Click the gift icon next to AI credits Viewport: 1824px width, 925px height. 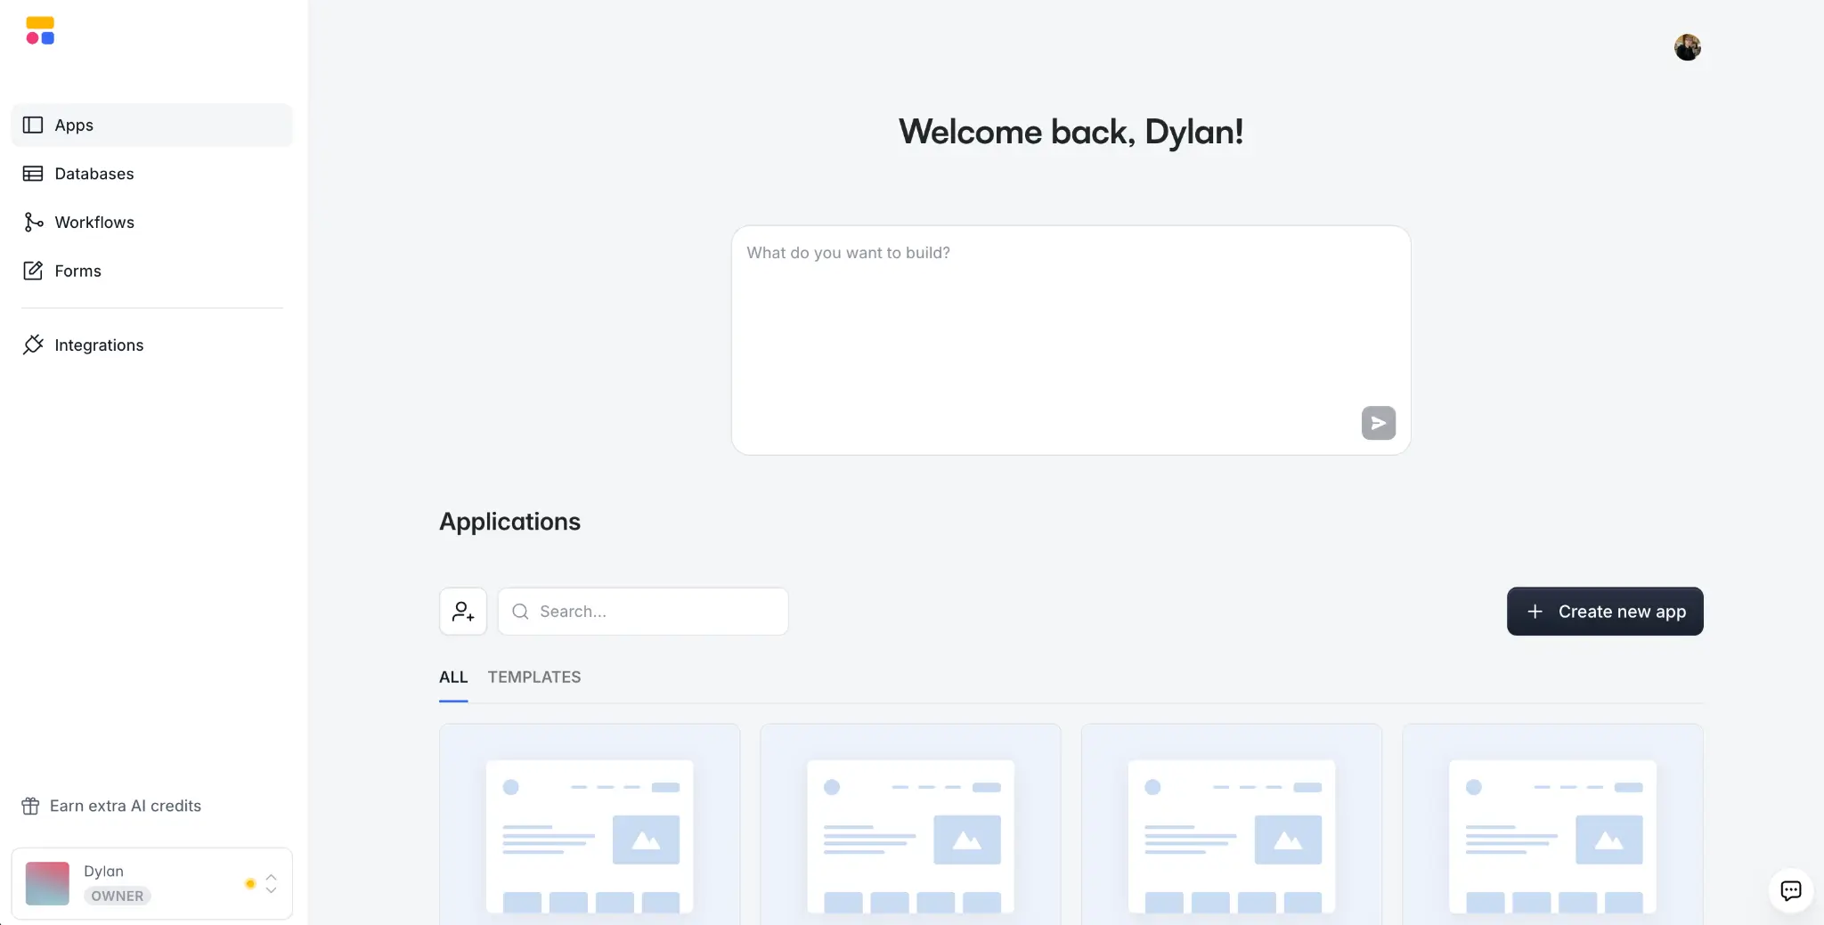[x=31, y=806]
